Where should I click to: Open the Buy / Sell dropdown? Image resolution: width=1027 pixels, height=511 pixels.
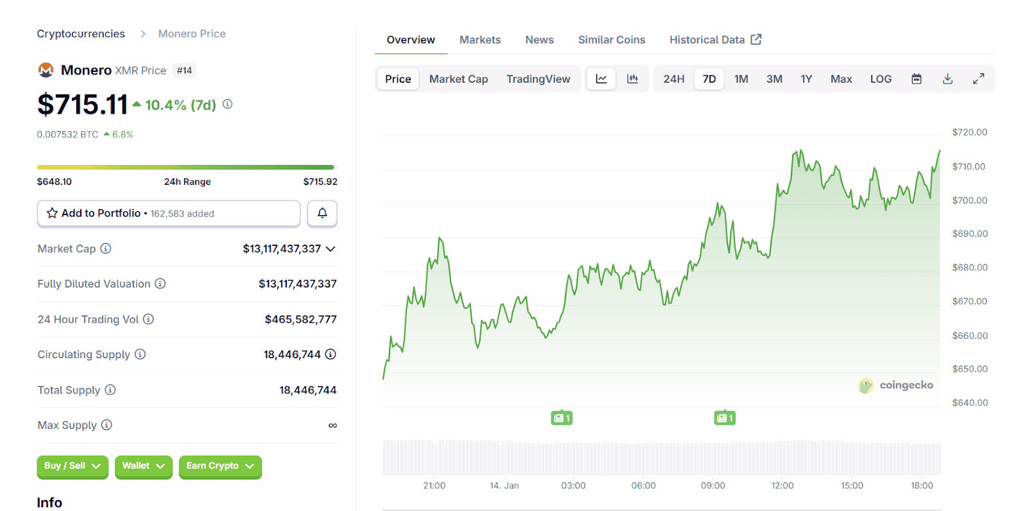click(x=73, y=466)
